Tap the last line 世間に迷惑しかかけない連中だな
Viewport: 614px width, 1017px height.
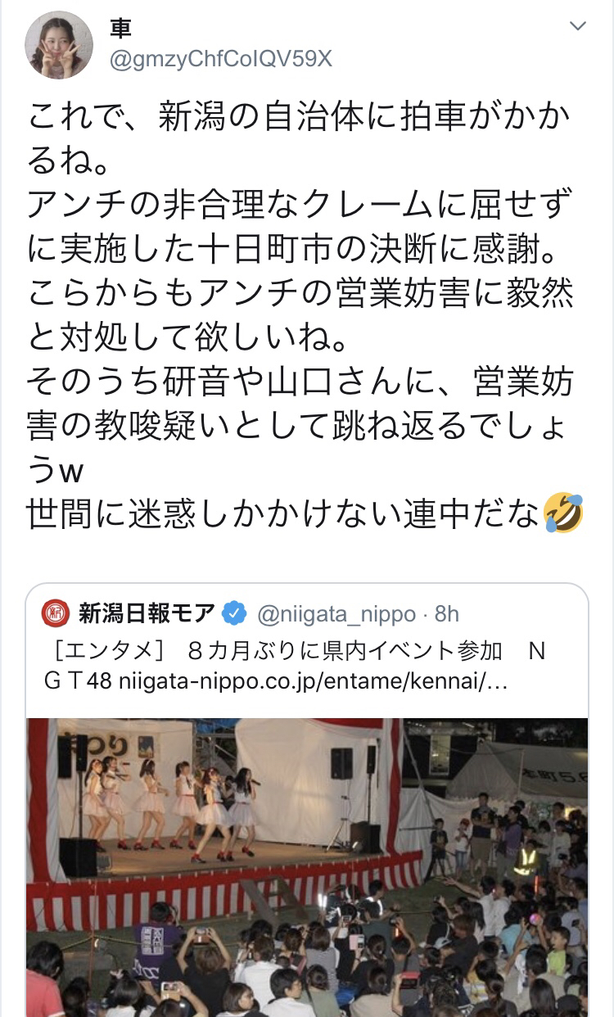point(284,514)
